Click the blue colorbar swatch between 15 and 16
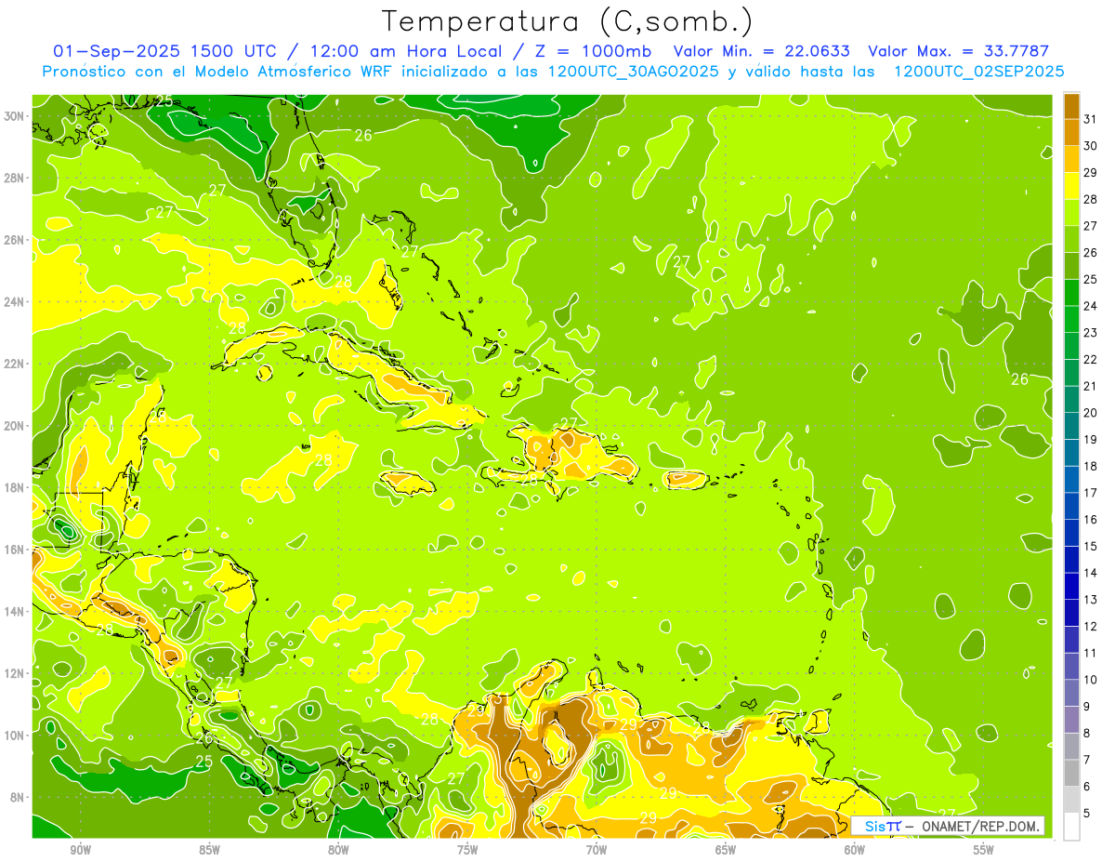 1071,533
